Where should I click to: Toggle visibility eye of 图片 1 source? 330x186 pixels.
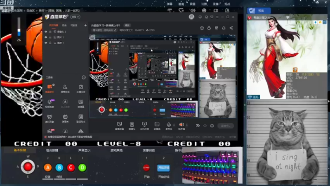(46, 37)
